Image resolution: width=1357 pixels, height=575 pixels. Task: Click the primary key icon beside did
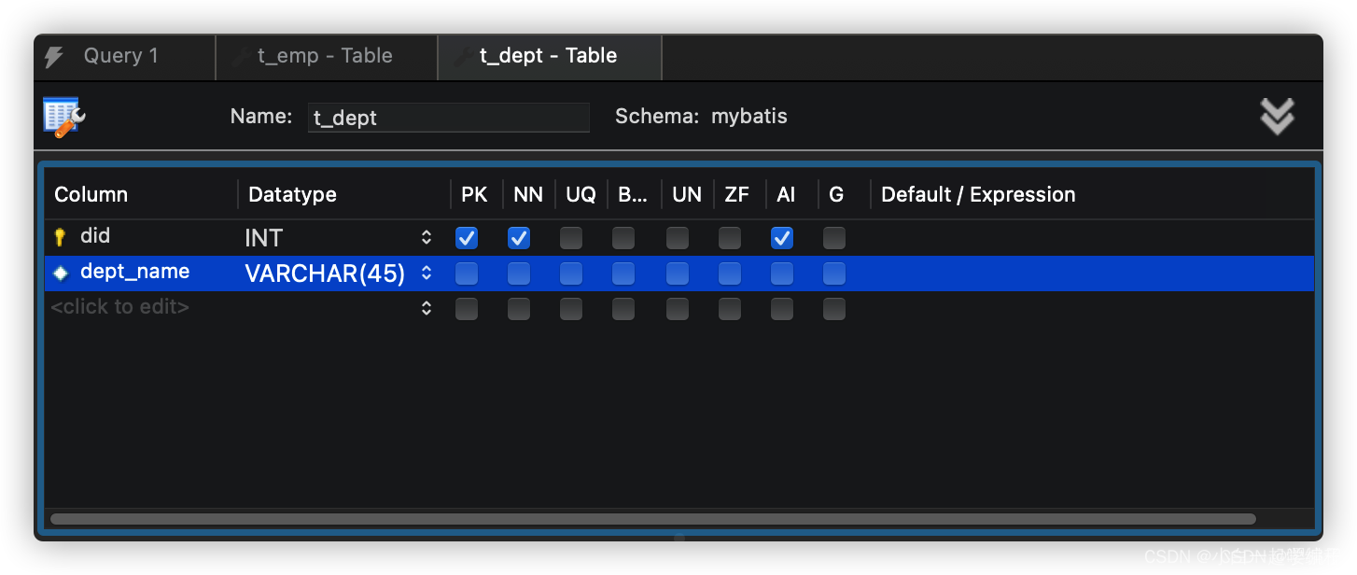(61, 237)
